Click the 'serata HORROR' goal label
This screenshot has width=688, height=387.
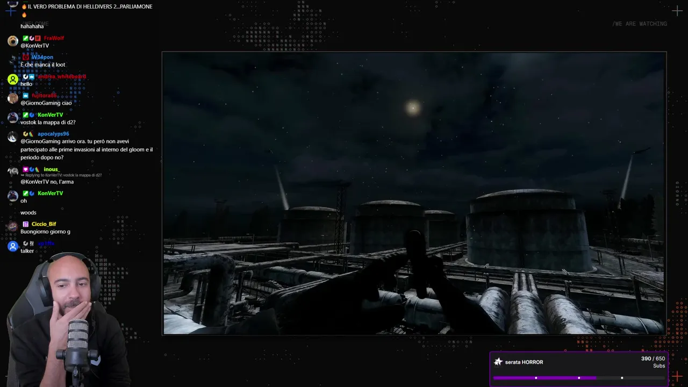coord(524,362)
